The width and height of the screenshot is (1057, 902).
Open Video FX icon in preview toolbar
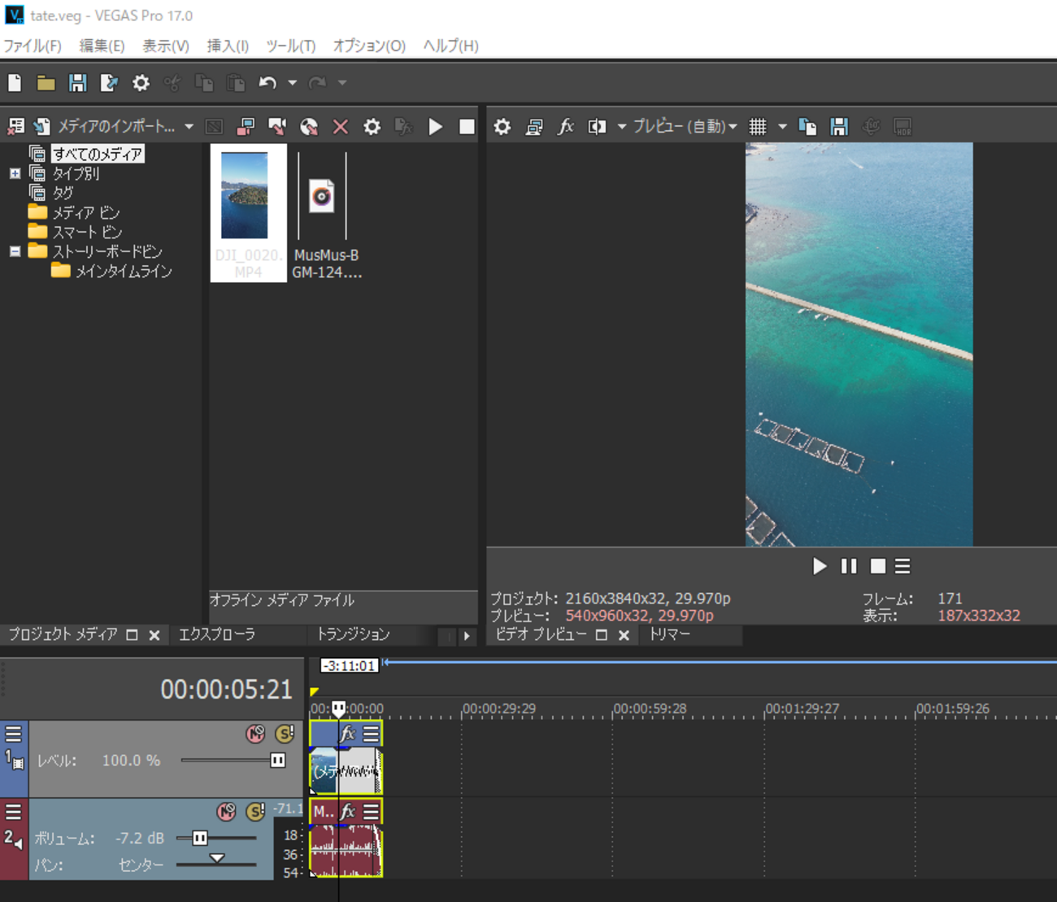pyautogui.click(x=565, y=127)
